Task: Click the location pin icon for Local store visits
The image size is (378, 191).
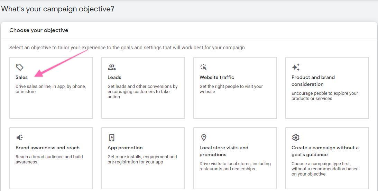Action: (204, 138)
